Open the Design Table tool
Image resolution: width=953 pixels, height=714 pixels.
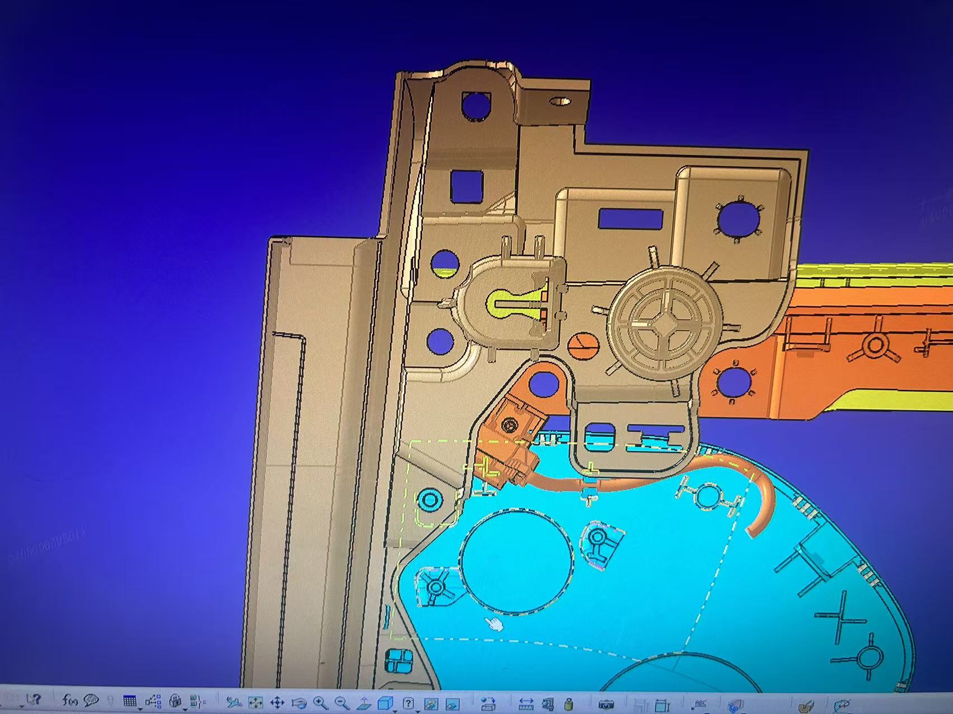(x=130, y=701)
